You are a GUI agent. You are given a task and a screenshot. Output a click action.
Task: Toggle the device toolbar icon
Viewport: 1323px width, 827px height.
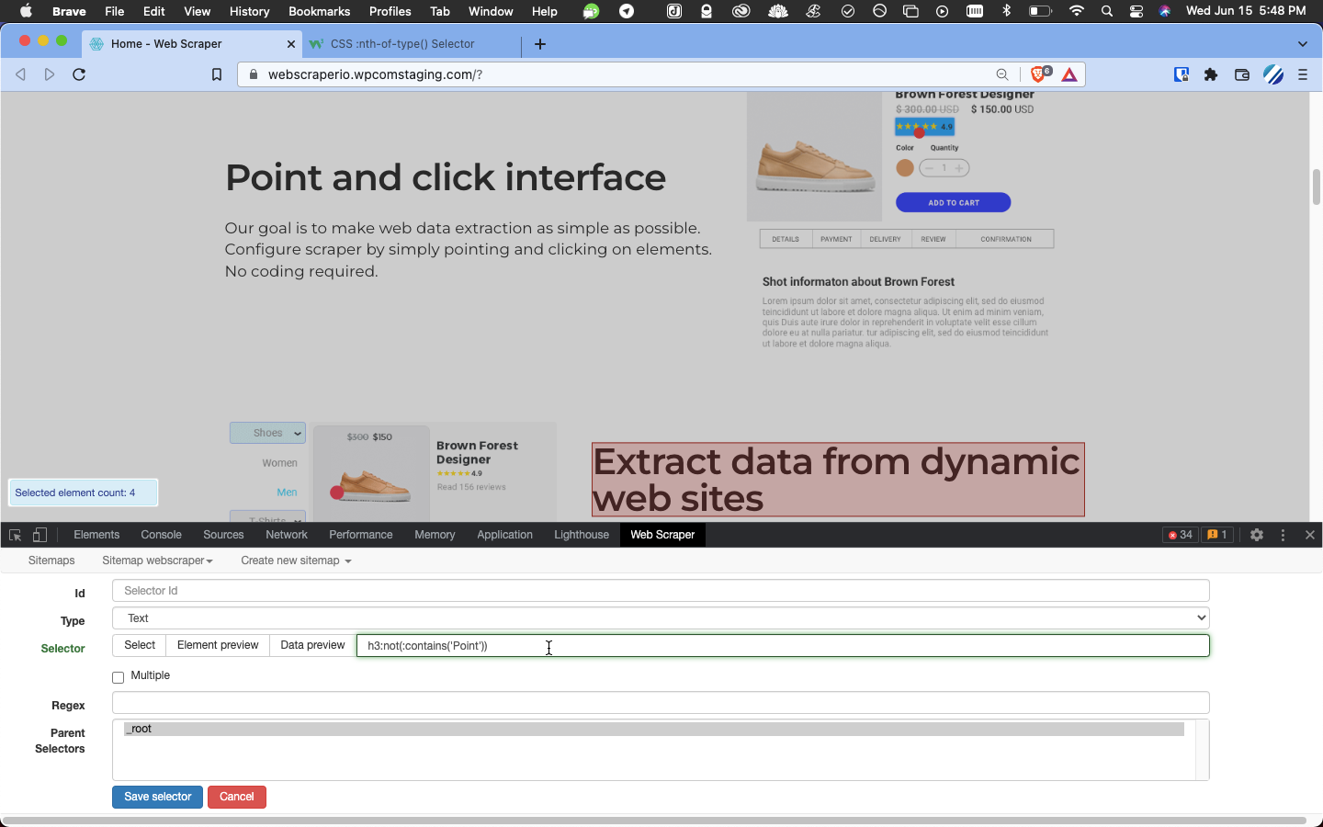coord(40,535)
